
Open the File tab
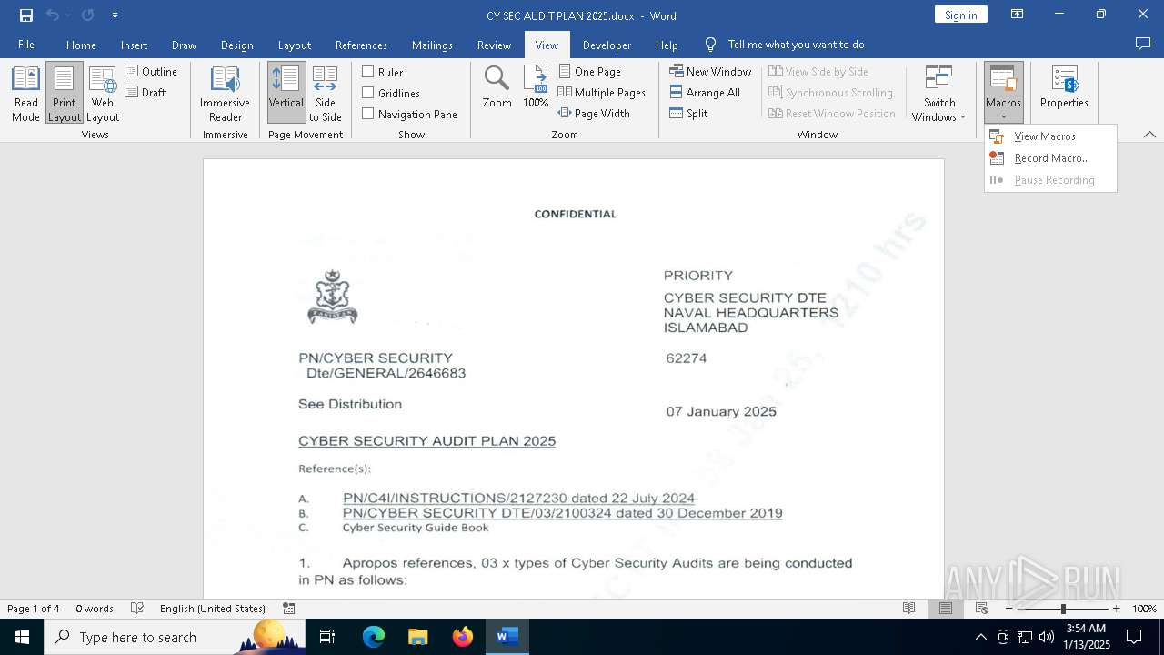point(26,45)
